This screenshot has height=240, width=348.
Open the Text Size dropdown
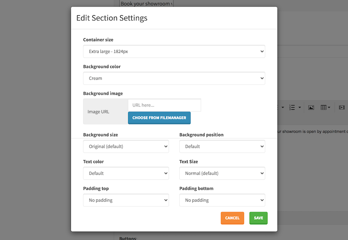click(222, 173)
